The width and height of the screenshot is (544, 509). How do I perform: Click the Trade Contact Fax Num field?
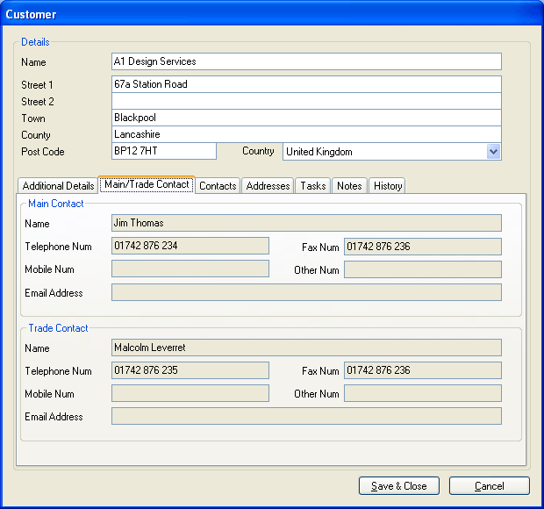coord(423,370)
